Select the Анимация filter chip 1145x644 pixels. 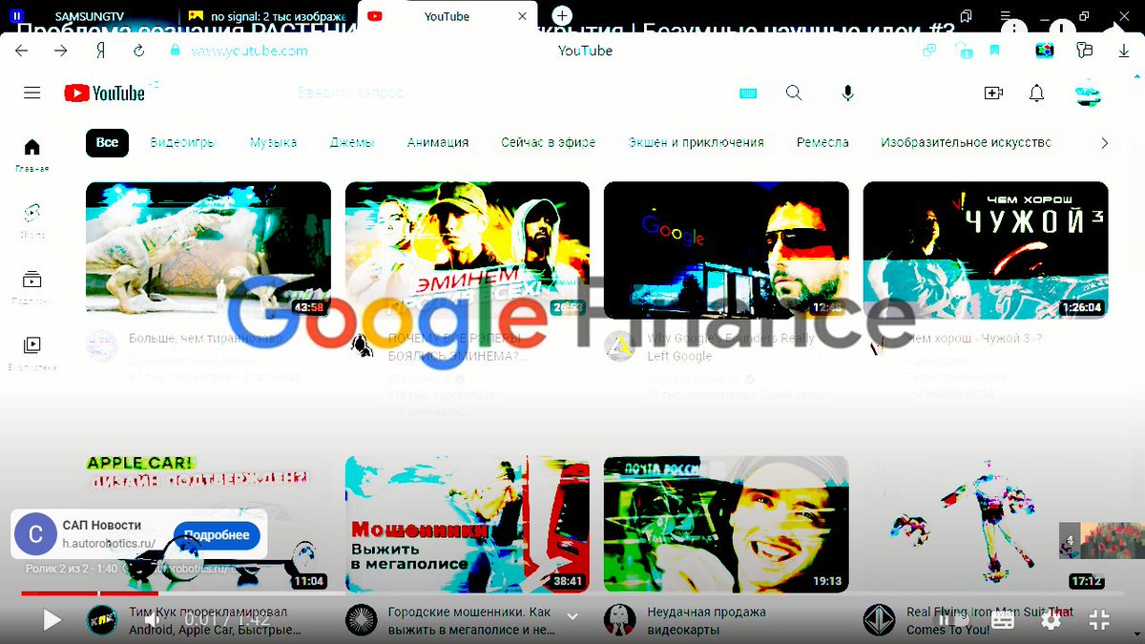point(438,142)
